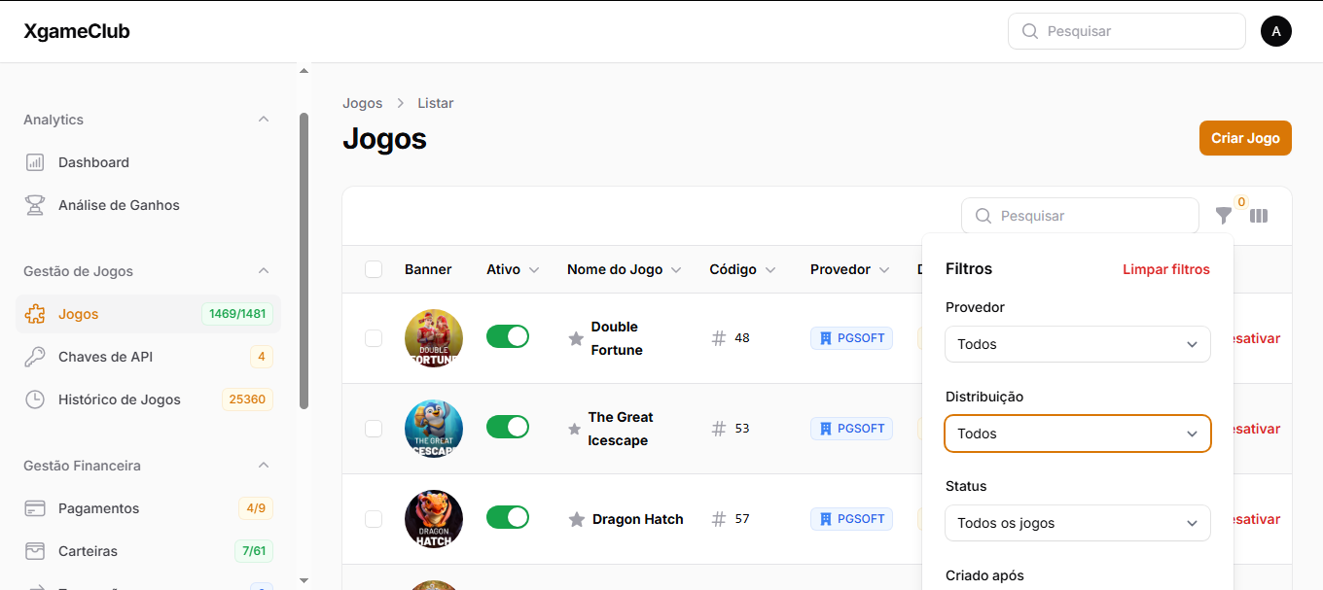Click Limpar filtros link
This screenshot has width=1323, height=590.
click(1165, 269)
